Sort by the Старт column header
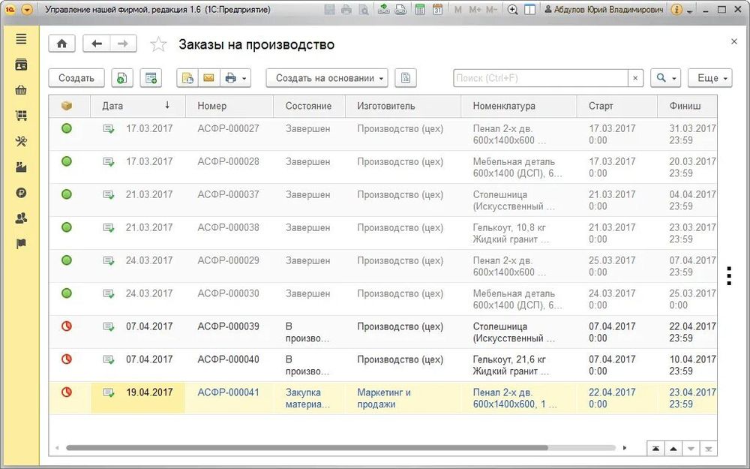This screenshot has height=469, width=750. click(x=617, y=106)
